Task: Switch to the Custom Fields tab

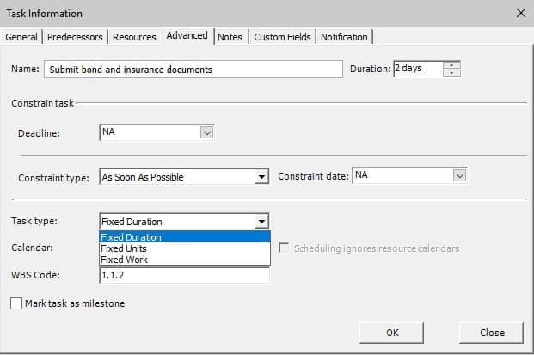Action: pyautogui.click(x=282, y=37)
